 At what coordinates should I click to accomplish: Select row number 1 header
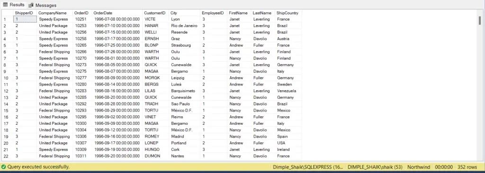point(7,19)
